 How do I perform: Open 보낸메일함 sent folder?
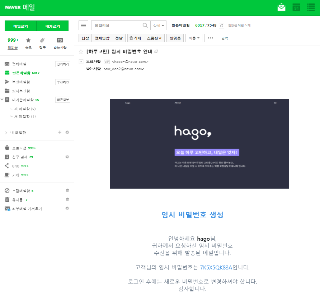point(21,82)
